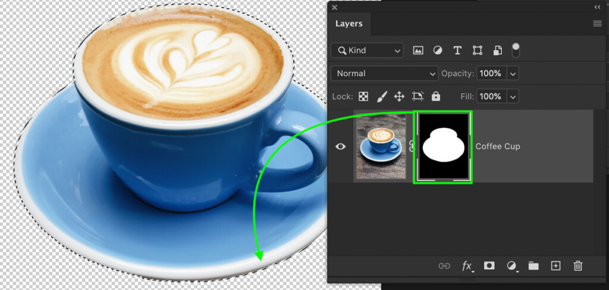
Task: Expand the Opacity slider dropdown arrow
Action: click(x=513, y=73)
